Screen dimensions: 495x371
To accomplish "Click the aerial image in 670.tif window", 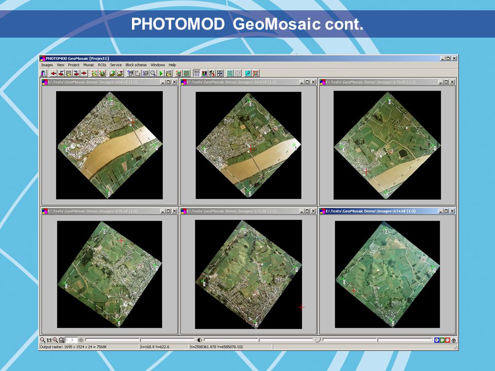I will 387,145.
